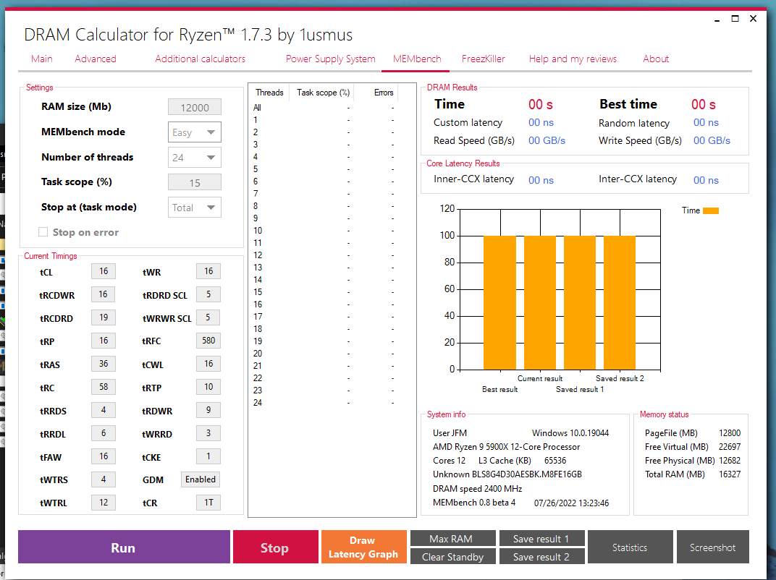Click the tRFC value 580 field
This screenshot has height=580, width=776.
(x=208, y=340)
